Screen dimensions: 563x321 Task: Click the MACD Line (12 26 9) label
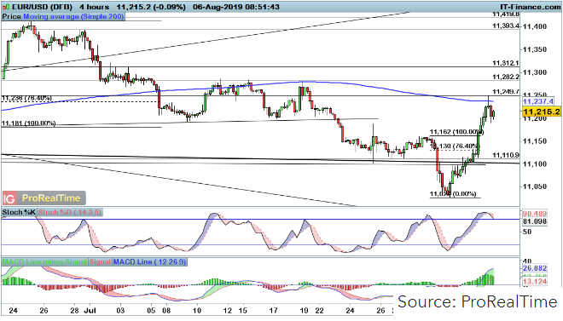pyautogui.click(x=150, y=262)
